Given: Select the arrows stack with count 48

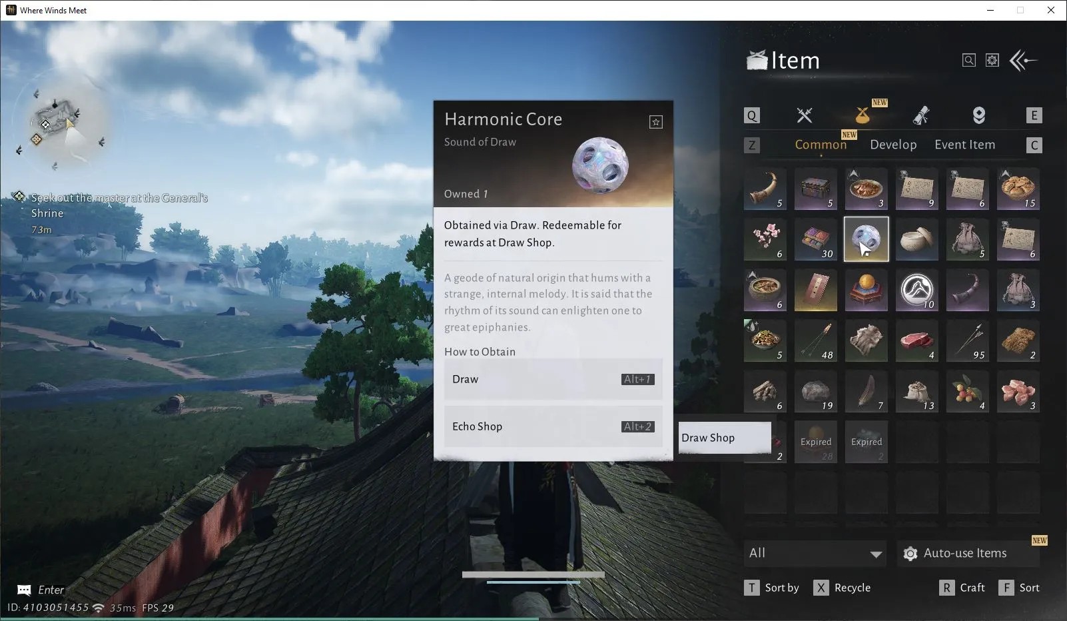Looking at the screenshot, I should [x=816, y=340].
